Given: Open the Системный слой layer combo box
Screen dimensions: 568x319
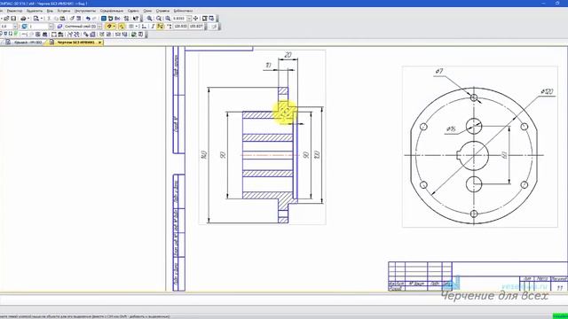Looking at the screenshot, I should (x=83, y=27).
